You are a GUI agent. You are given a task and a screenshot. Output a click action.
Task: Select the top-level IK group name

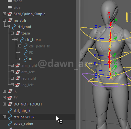(x=15, y=91)
